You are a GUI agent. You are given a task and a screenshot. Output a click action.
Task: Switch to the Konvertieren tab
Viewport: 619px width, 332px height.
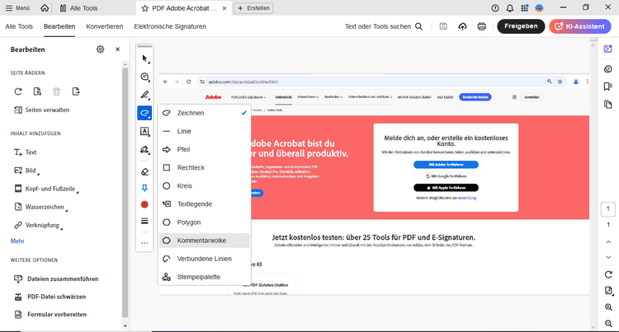coord(105,26)
